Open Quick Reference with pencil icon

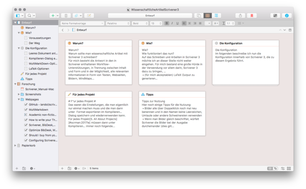point(88,16)
